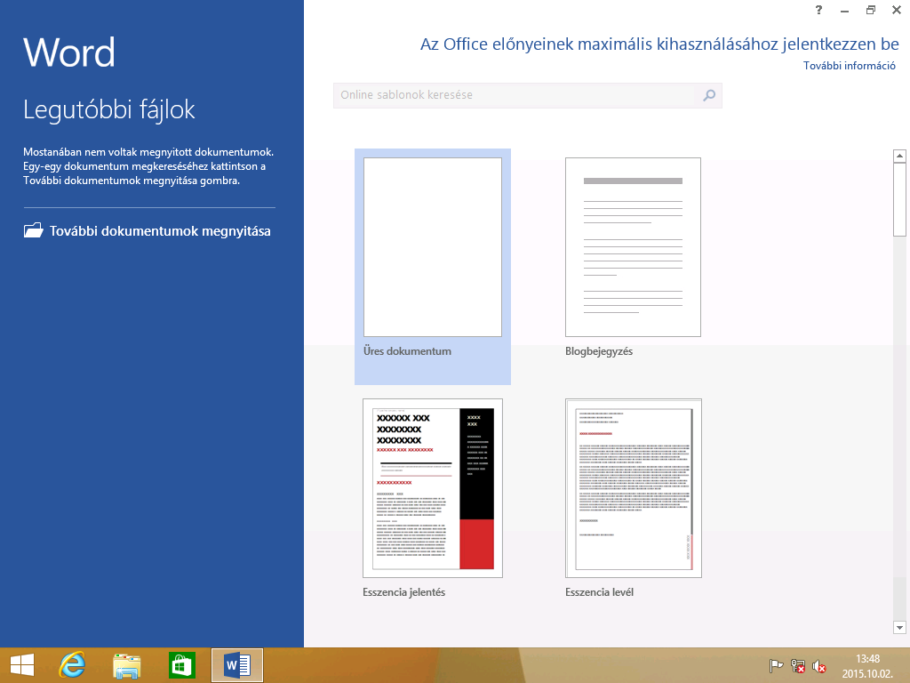Click the Action Center flag tray icon
This screenshot has height=683, width=910.
pos(775,666)
